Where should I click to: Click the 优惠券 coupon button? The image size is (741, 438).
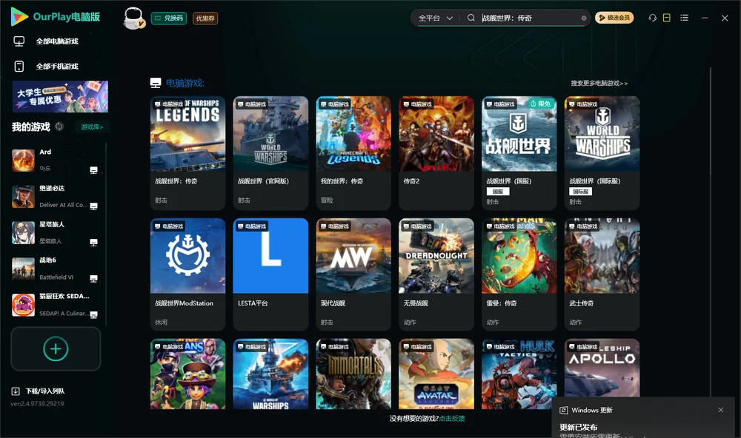coord(205,18)
